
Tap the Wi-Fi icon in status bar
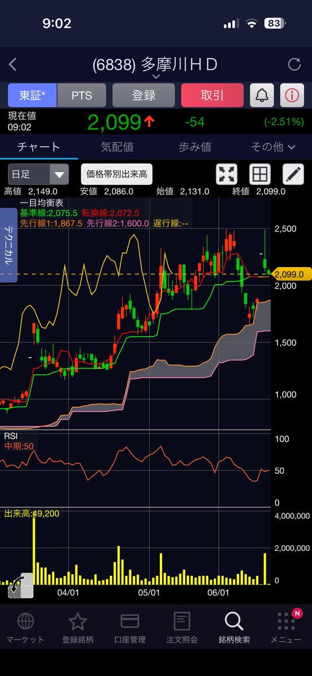[x=251, y=24]
